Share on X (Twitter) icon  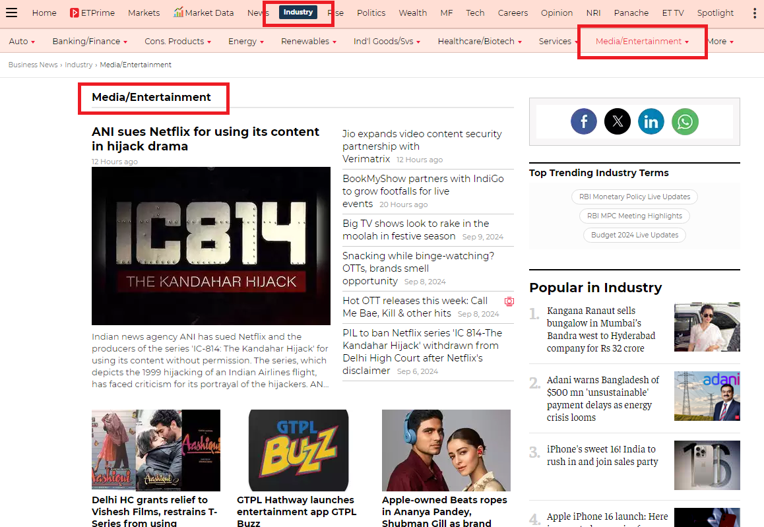tap(618, 121)
